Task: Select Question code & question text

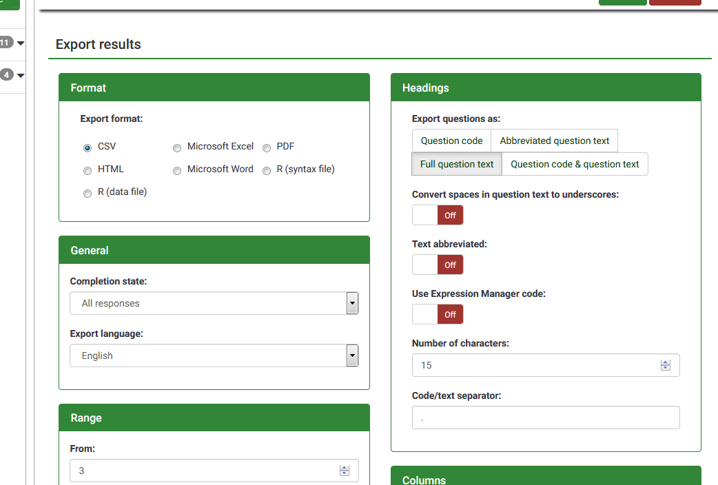Action: point(575,164)
